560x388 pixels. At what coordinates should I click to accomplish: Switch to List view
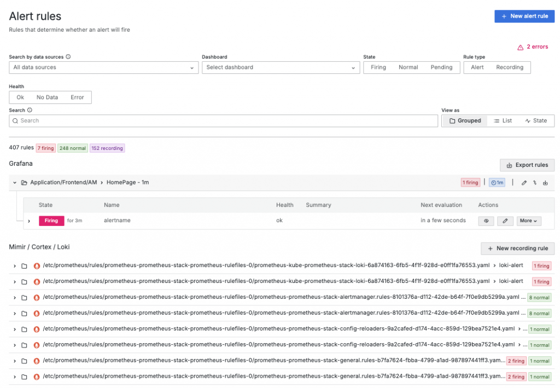click(x=503, y=121)
